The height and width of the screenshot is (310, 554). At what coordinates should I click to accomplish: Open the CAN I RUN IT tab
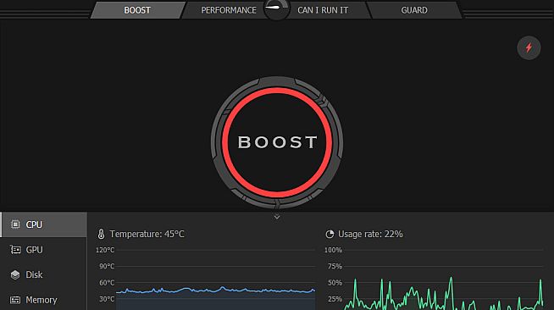click(x=323, y=10)
